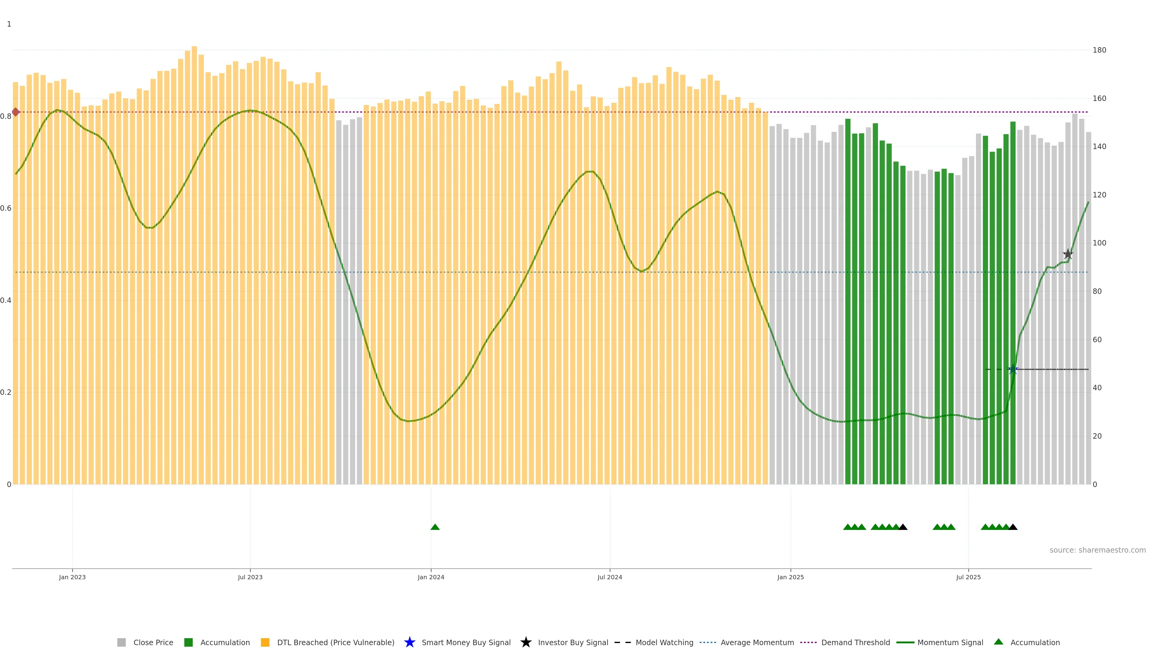Click the green Accumulation square color swatch
Image resolution: width=1161 pixels, height=653 pixels.
188,643
